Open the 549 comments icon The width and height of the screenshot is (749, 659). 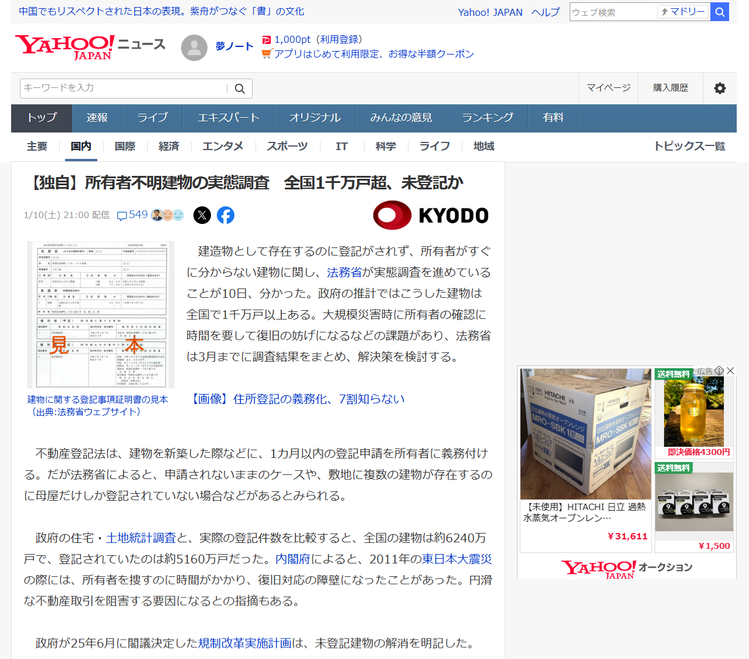[122, 216]
